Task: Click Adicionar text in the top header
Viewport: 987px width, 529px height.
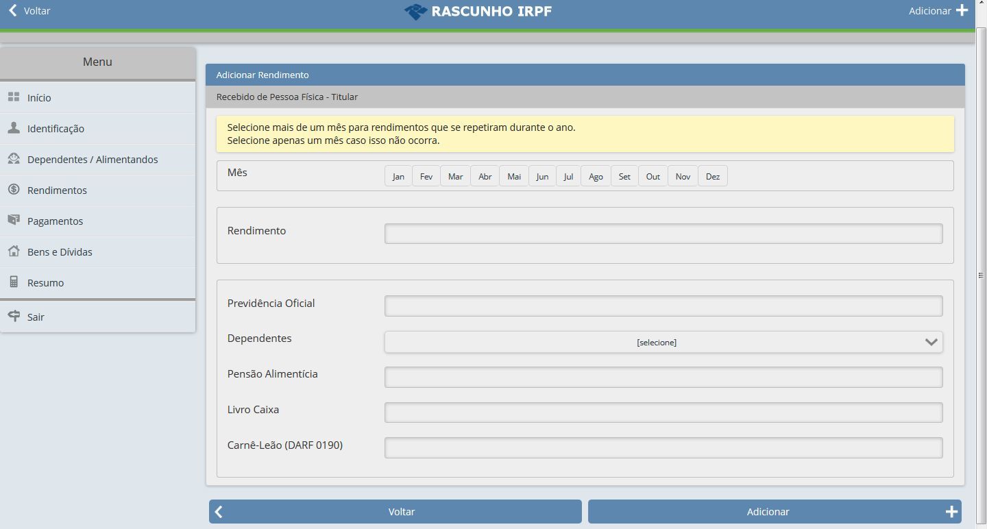Action: point(929,11)
